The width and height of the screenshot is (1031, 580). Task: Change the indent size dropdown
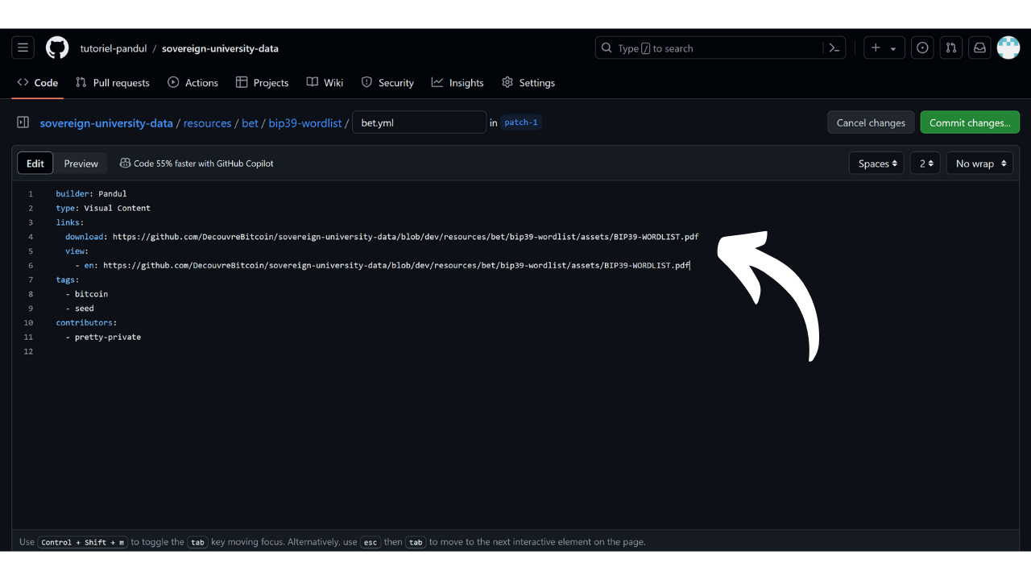925,164
